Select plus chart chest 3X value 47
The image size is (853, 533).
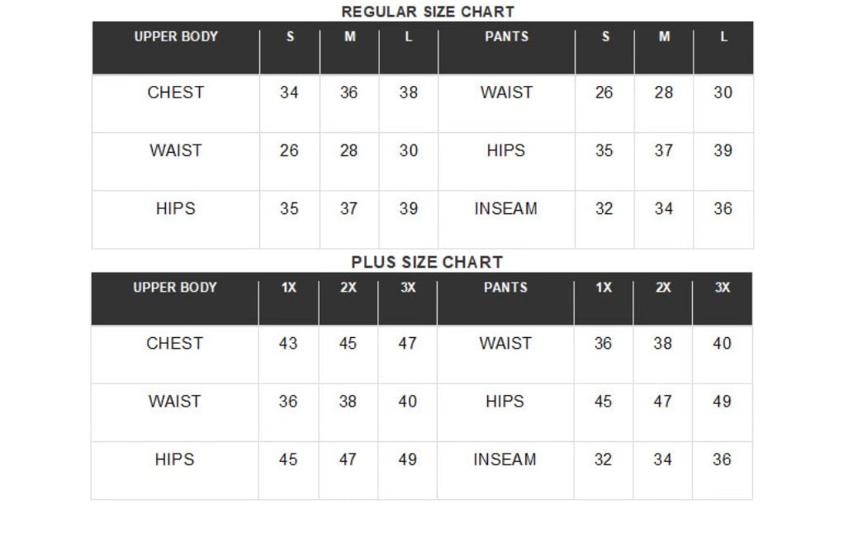pyautogui.click(x=407, y=343)
